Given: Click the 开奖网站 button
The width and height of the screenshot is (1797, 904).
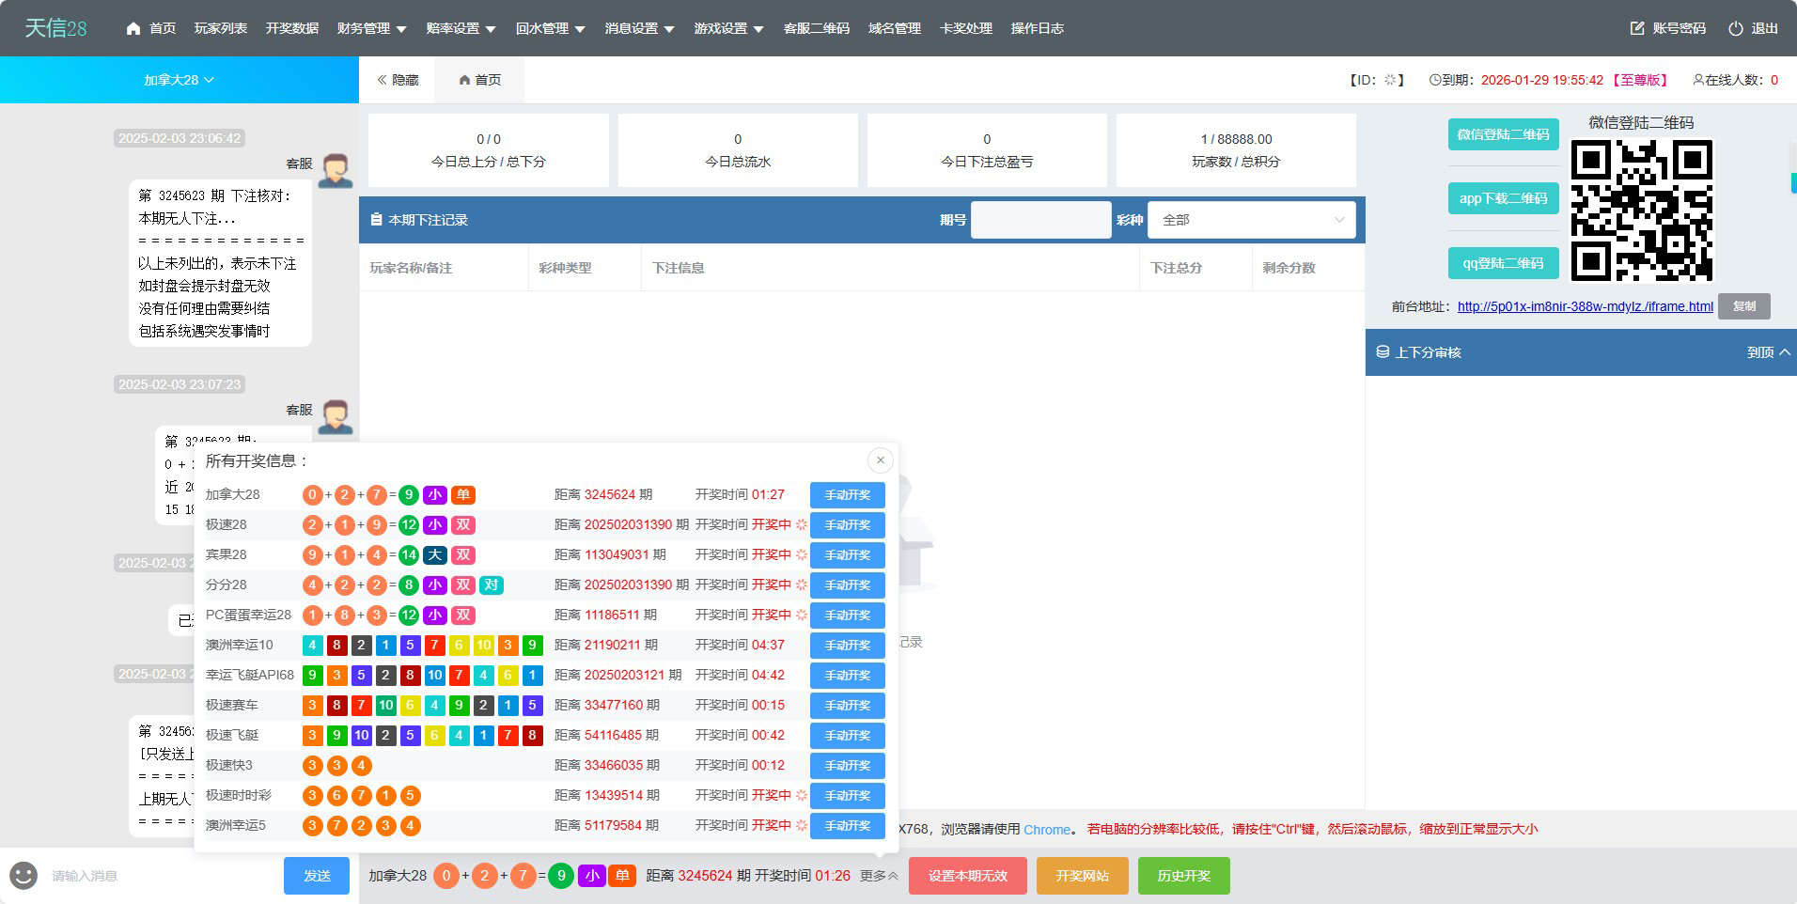Looking at the screenshot, I should (x=1082, y=876).
